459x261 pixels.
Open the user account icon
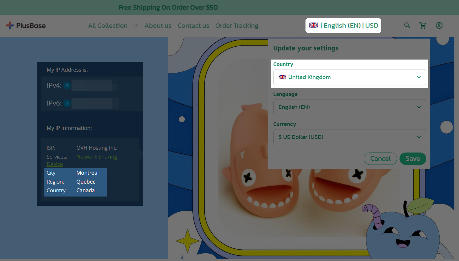coord(439,26)
